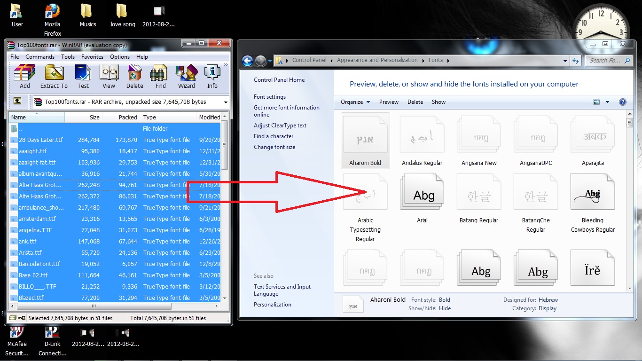Image resolution: width=642 pixels, height=361 pixels.
Task: Click the Delete icon in WinRAR toolbar
Action: coord(134,77)
